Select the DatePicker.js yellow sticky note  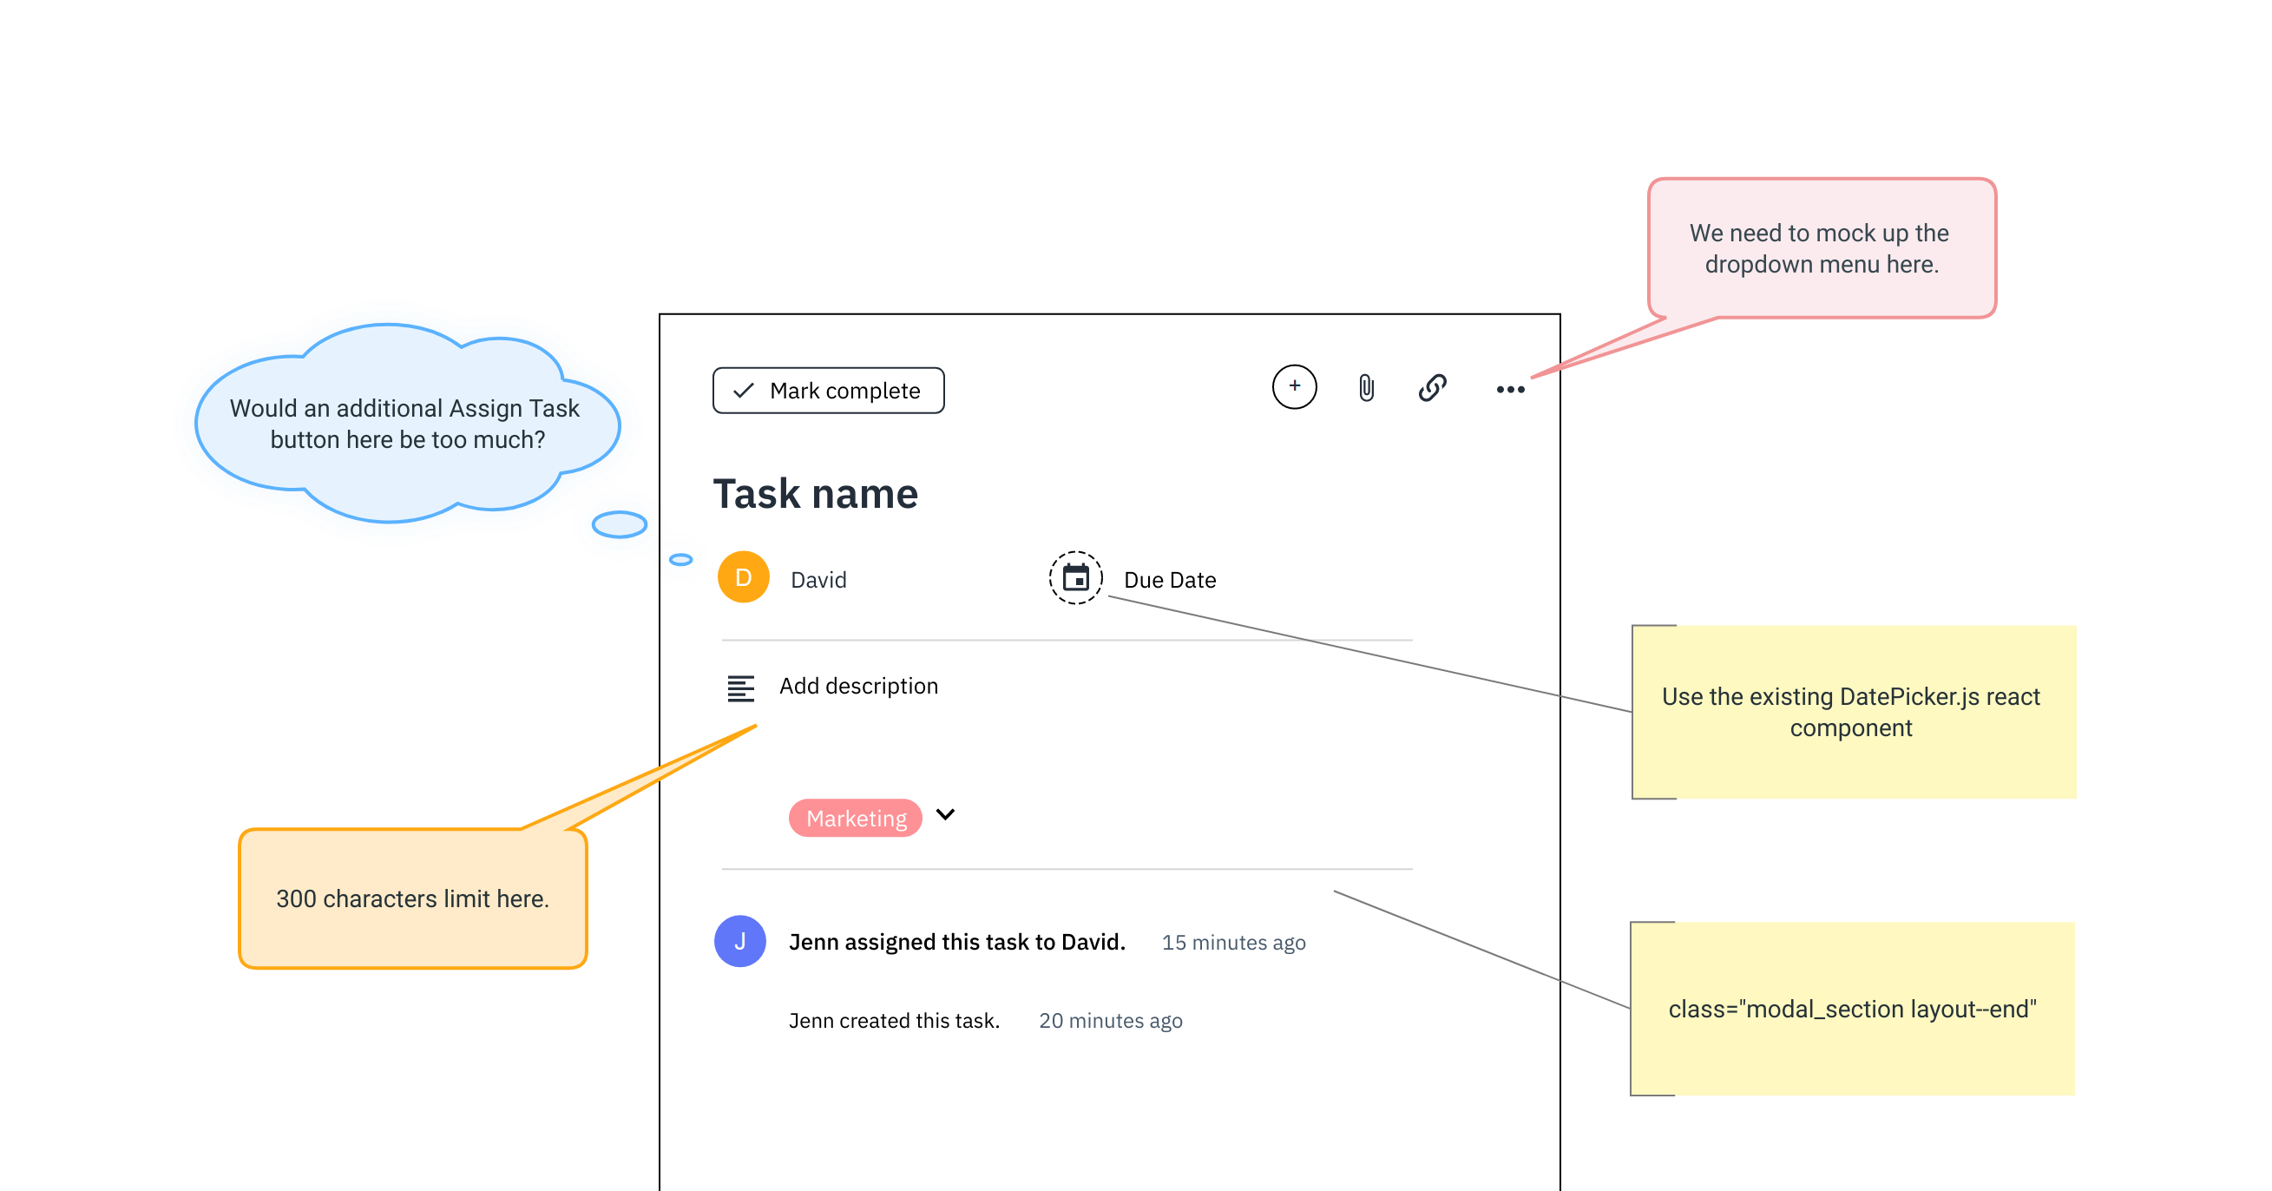pos(1852,712)
